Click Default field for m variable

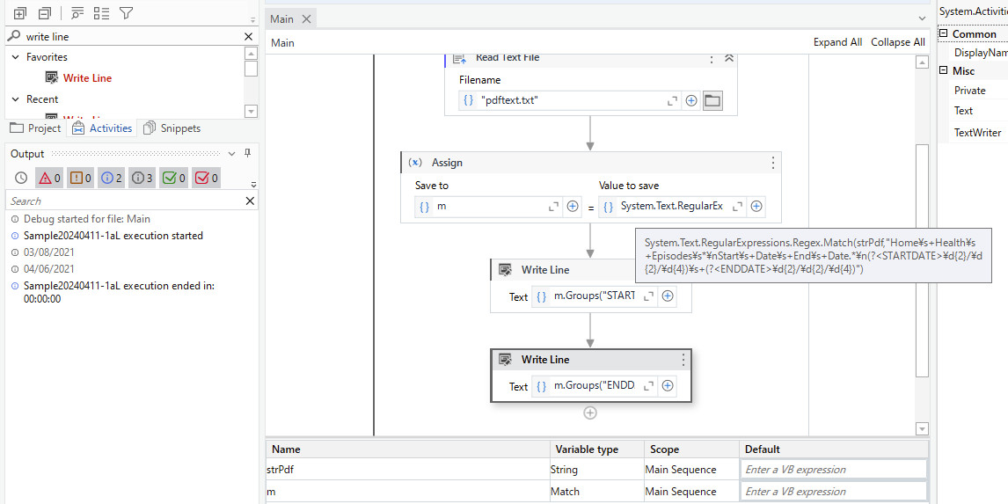(x=834, y=491)
